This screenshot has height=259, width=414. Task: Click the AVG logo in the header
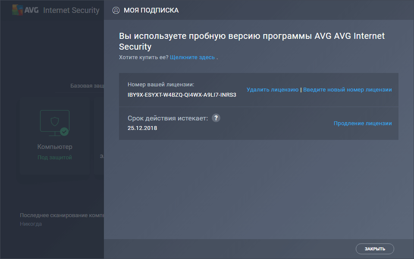[25, 10]
